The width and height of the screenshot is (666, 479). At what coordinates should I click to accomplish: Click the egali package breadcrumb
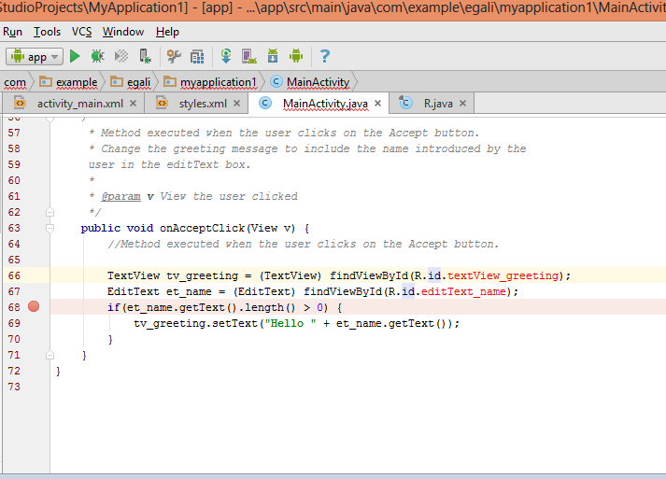coord(131,82)
